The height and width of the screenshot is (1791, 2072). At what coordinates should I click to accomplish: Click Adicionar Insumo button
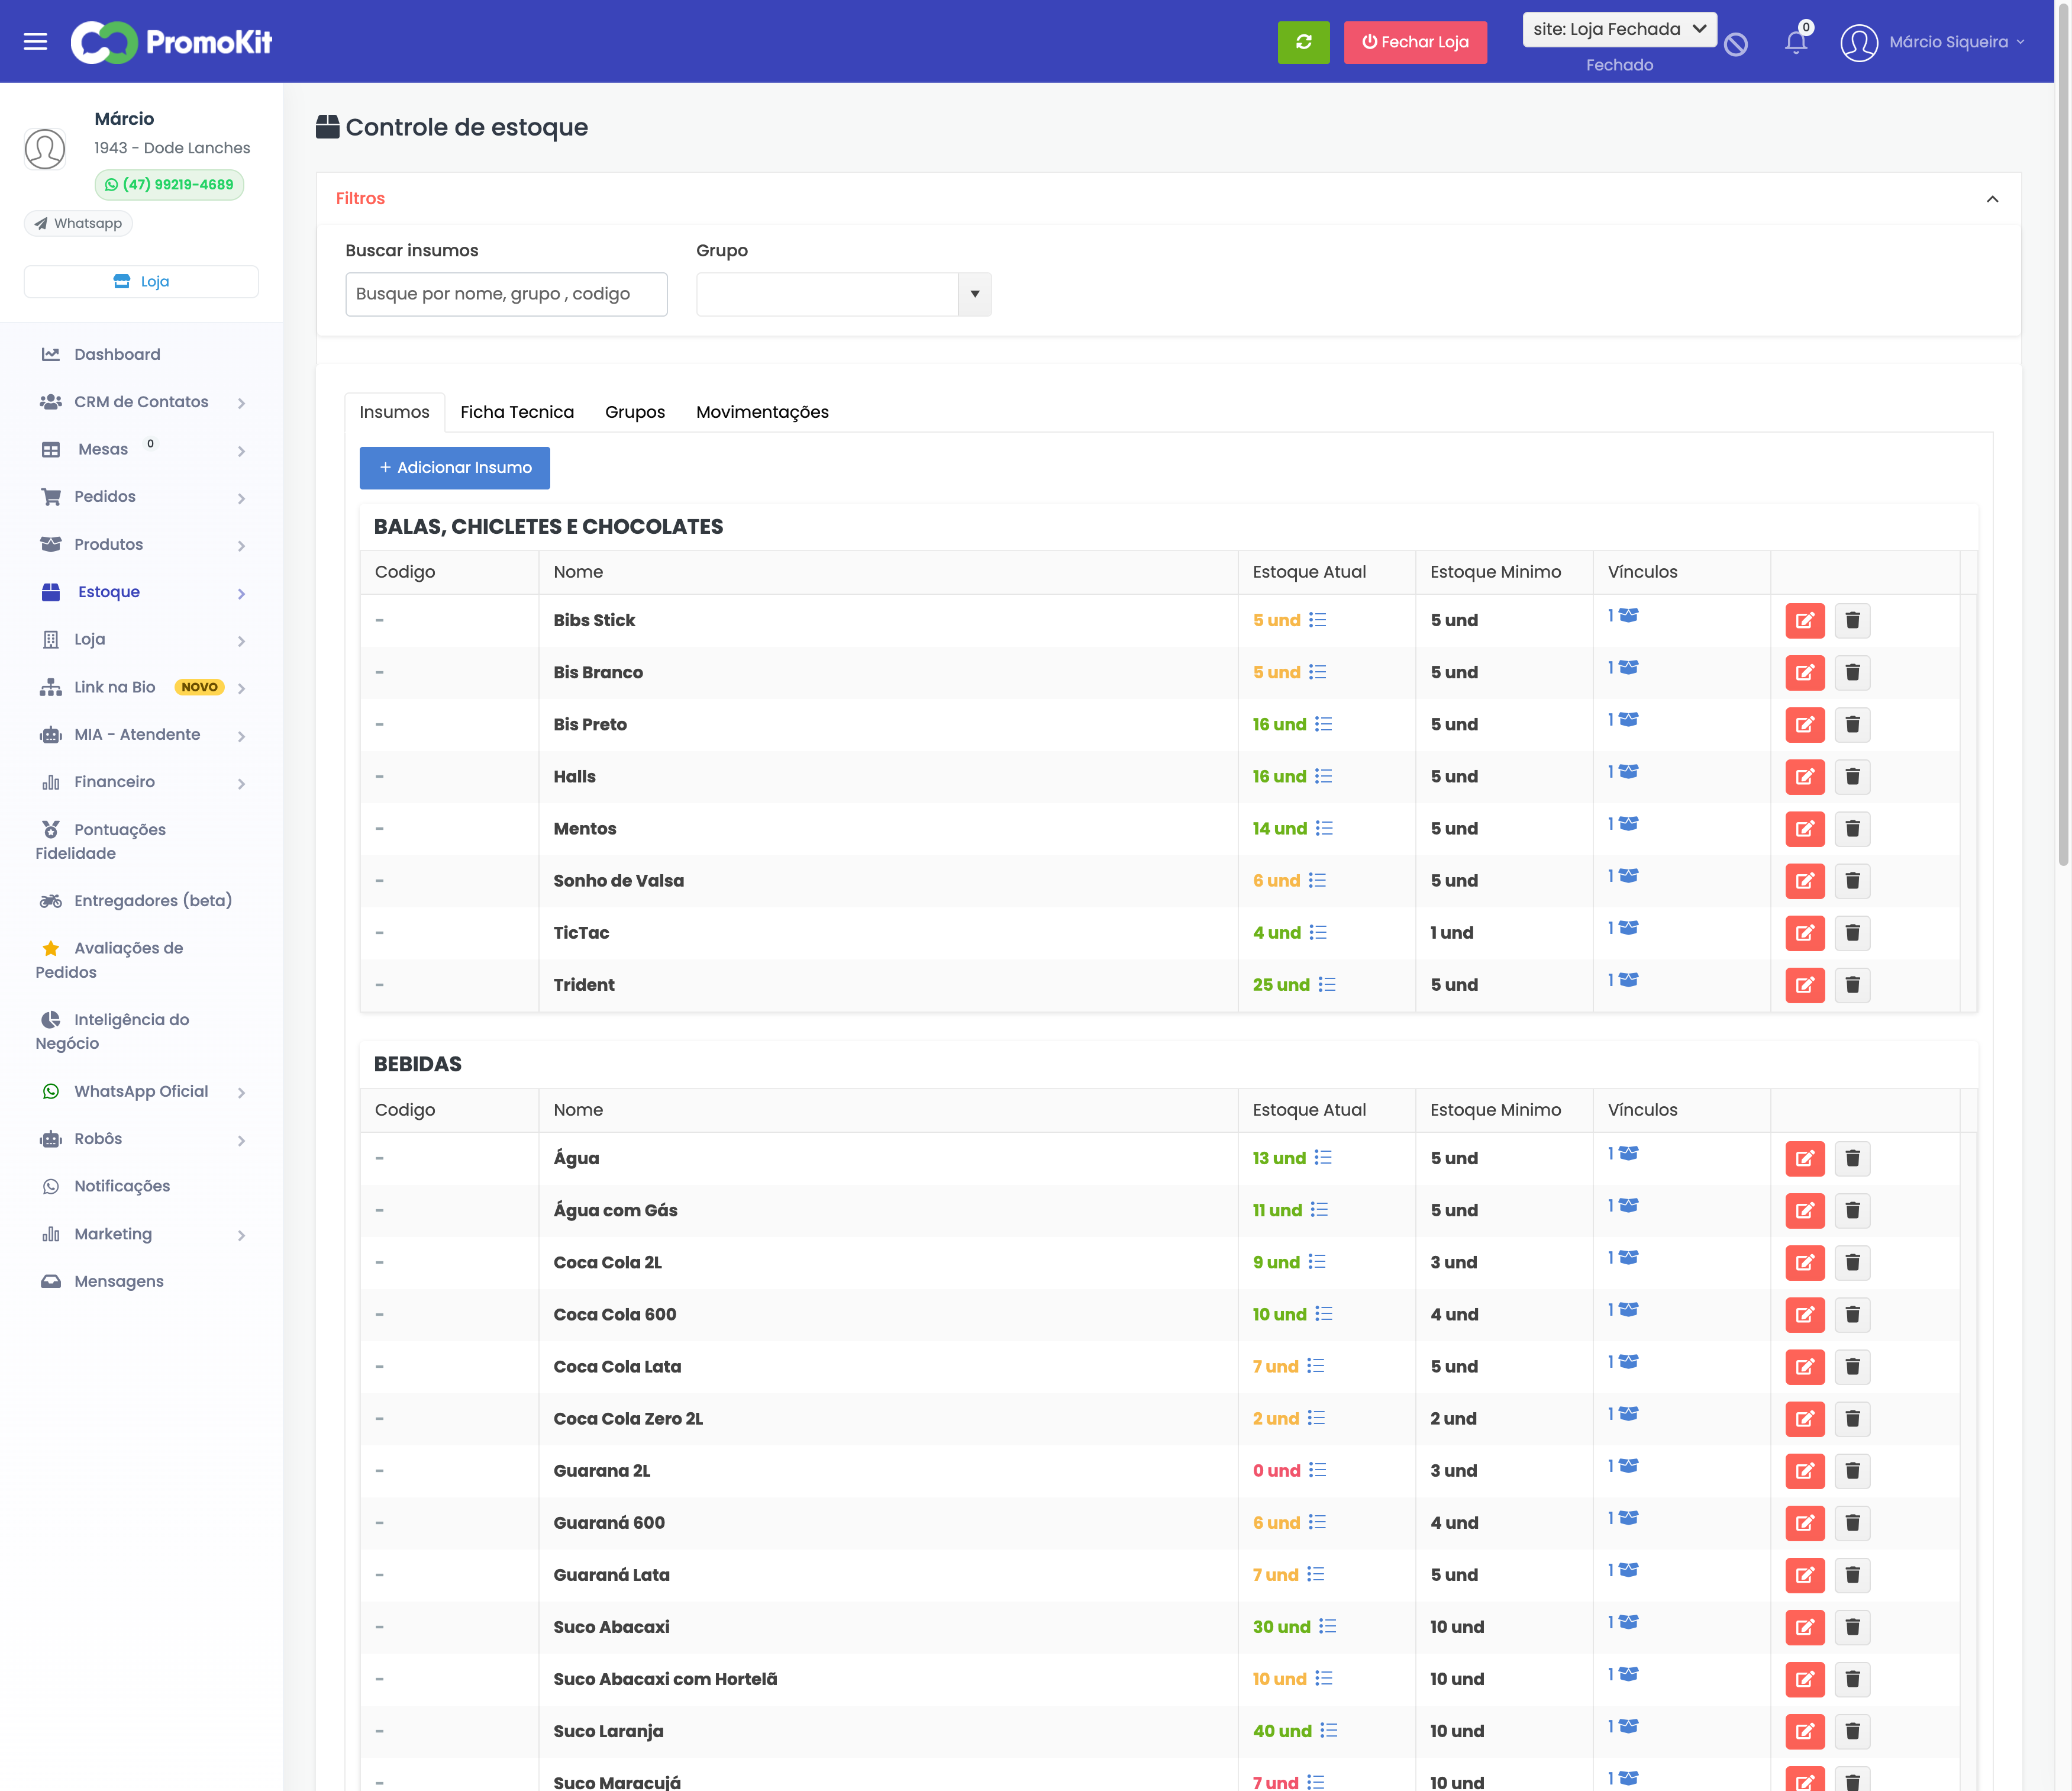[x=455, y=468]
